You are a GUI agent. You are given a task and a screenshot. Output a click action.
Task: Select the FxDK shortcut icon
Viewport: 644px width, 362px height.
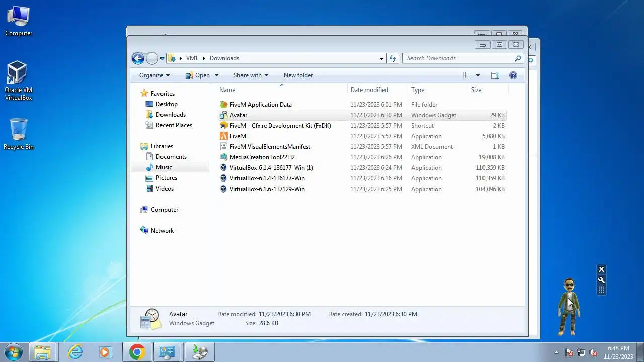point(224,126)
